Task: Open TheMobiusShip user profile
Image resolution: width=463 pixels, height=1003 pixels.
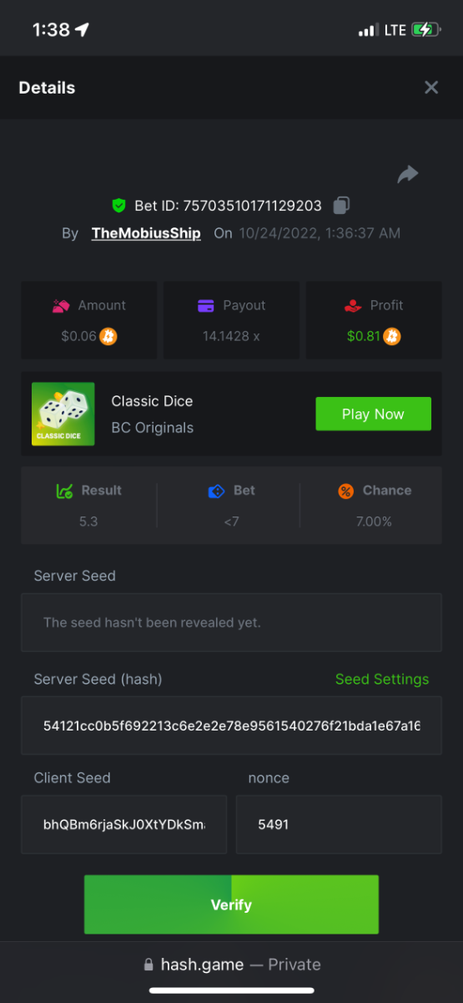Action: [x=146, y=233]
